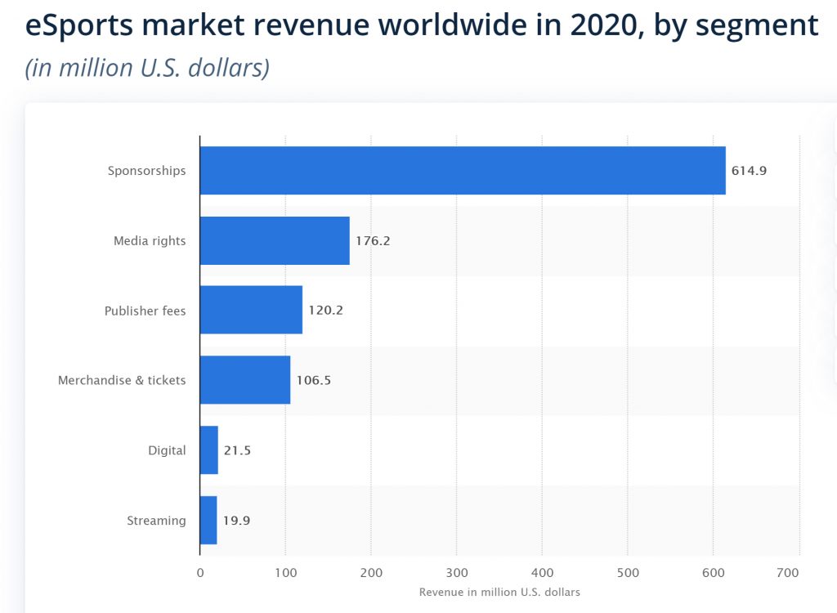This screenshot has width=837, height=613.
Task: Click the 'Revenue in million U.S. dollars' axis title
Action: click(x=499, y=592)
